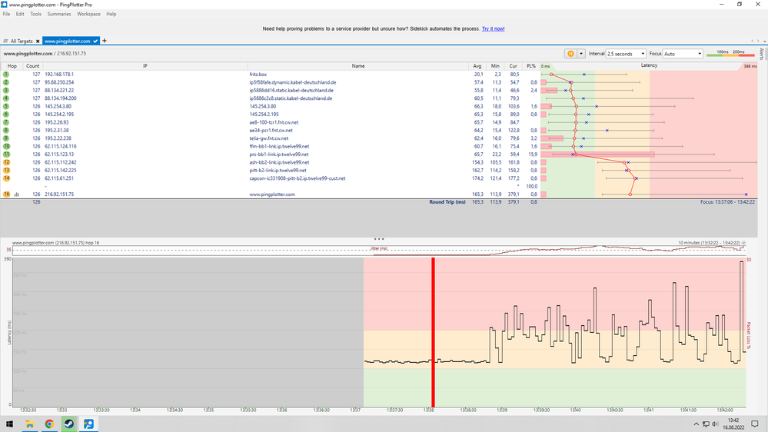The width and height of the screenshot is (768, 432).
Task: Open Steam from the taskbar
Action: point(68,424)
